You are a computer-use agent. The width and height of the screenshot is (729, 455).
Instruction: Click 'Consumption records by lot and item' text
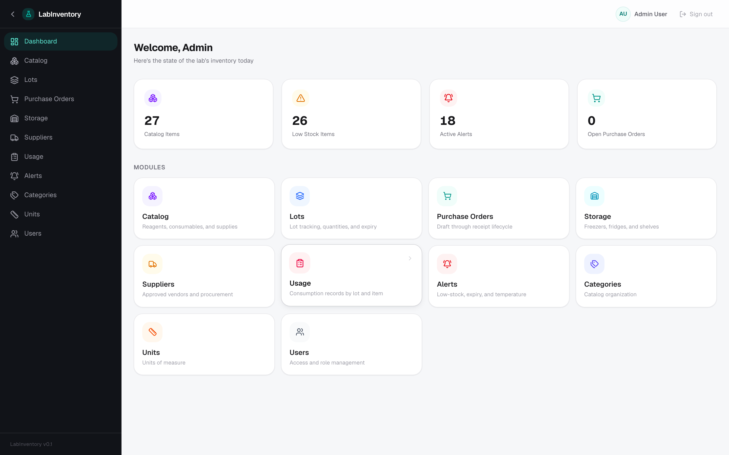pyautogui.click(x=336, y=293)
